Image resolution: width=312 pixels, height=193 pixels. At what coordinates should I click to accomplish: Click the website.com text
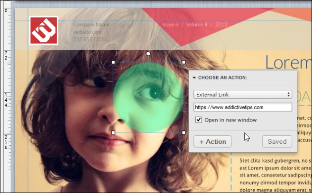pyautogui.click(x=87, y=32)
